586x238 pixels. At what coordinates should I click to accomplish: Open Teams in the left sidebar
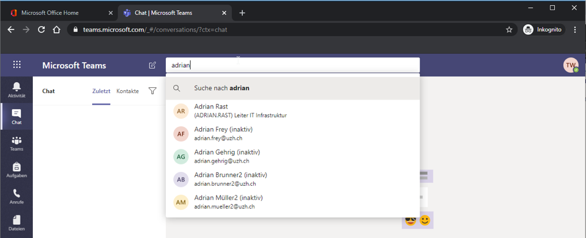16,144
